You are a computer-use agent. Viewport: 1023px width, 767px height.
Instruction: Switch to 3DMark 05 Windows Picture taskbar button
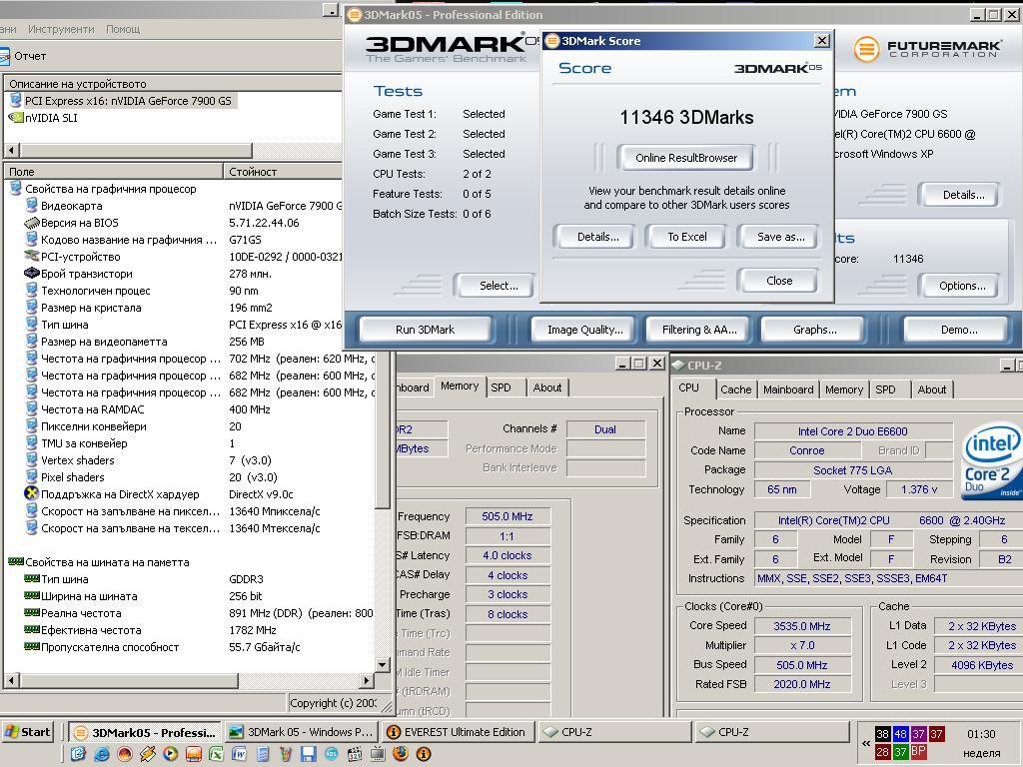pos(302,732)
